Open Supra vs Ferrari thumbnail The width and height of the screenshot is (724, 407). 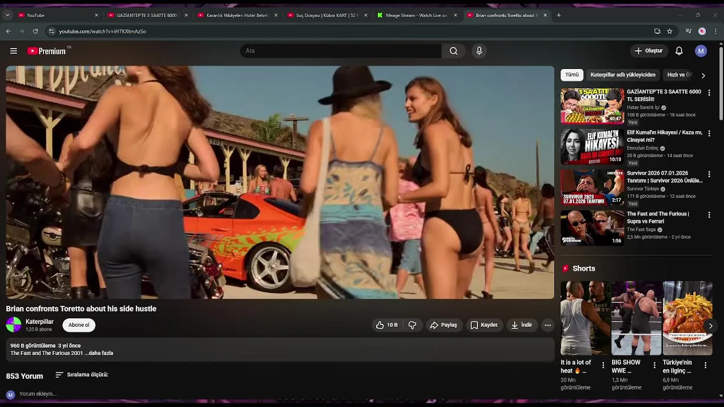tap(592, 228)
